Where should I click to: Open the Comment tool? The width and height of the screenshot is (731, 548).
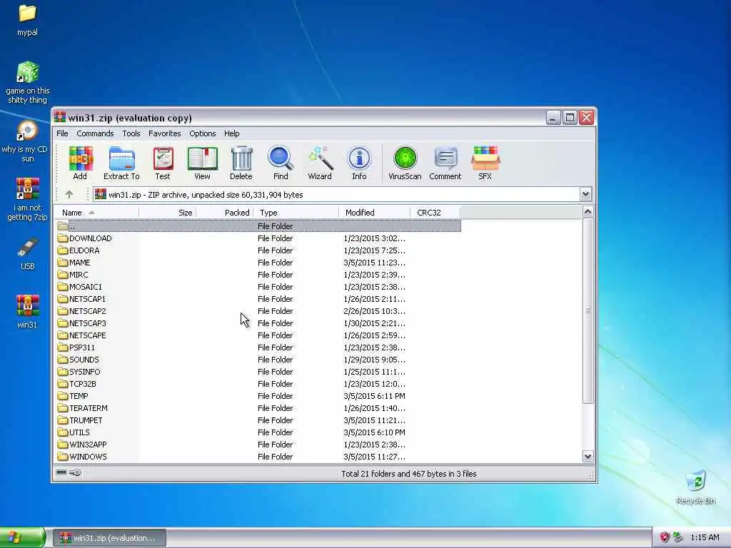click(x=445, y=163)
